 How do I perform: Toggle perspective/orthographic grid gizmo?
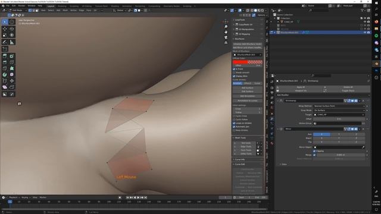(x=226, y=43)
